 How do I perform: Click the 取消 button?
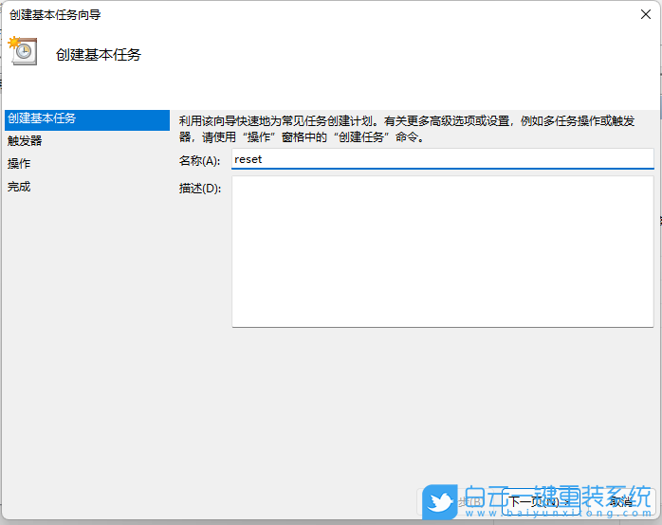pos(621,502)
